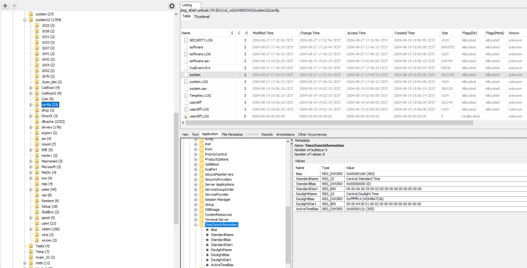Click the bullet icon next to StandardName

point(207,235)
